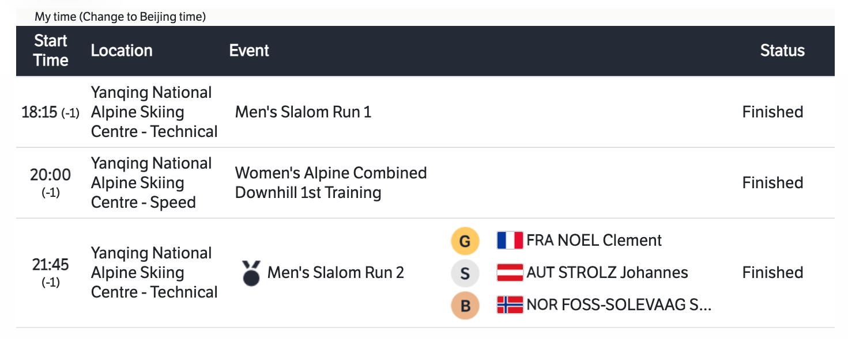
Task: Click the French flag icon
Action: [510, 241]
